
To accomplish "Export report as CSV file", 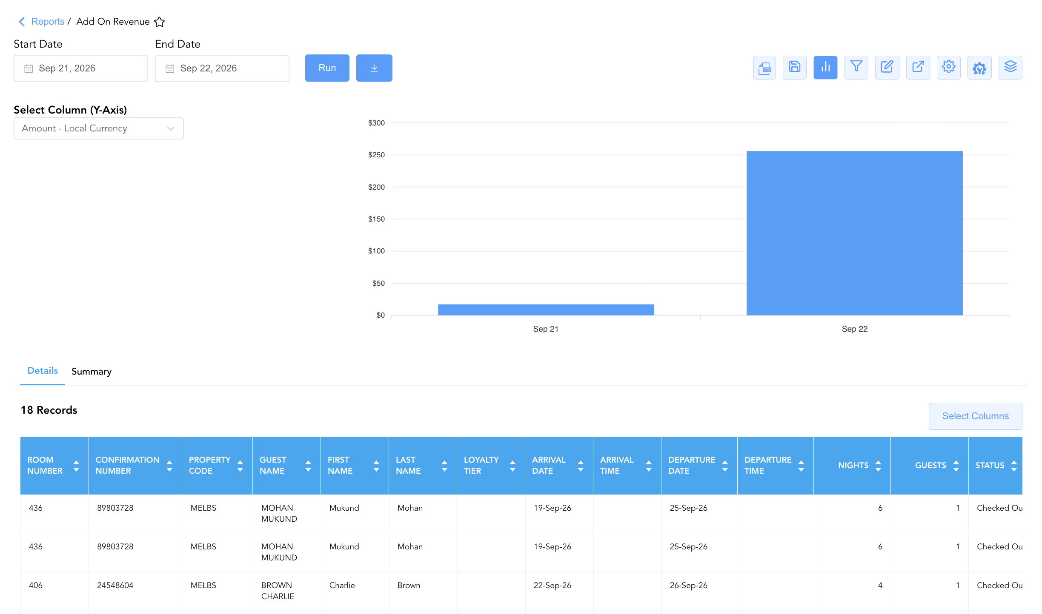I will [764, 68].
